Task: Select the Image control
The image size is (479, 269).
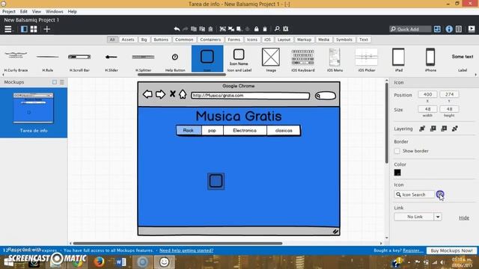Action: point(271,60)
